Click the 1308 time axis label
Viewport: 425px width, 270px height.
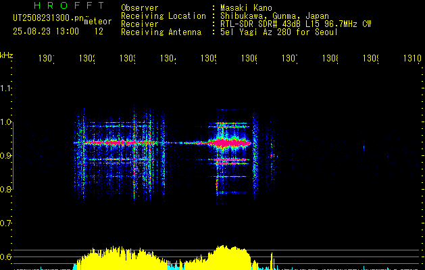pyautogui.click(x=330, y=58)
